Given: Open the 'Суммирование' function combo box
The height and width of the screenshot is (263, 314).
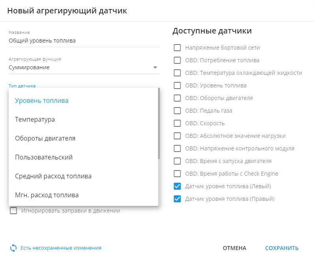Looking at the screenshot, I should coord(79,67).
